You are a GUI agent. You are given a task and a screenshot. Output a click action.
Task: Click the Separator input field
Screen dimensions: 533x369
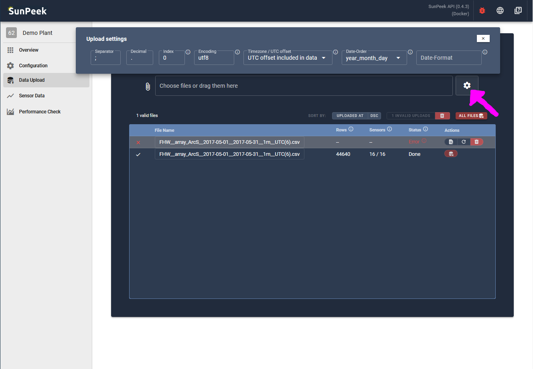tap(105, 58)
